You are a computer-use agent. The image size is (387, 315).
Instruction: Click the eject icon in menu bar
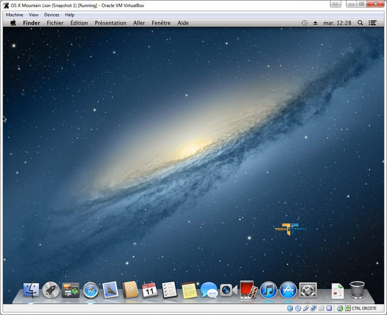click(315, 23)
